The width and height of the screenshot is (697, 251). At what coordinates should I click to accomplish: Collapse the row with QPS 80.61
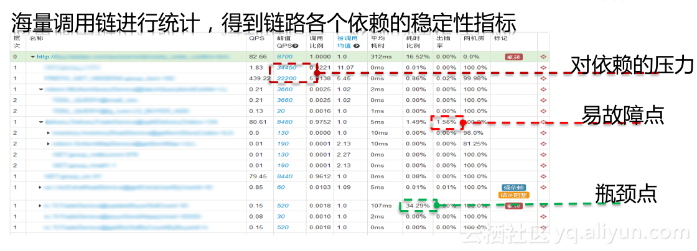[x=41, y=122]
